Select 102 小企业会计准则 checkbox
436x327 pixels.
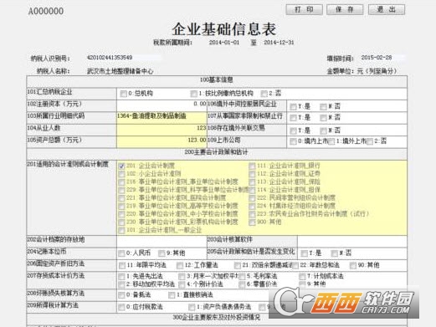pos(121,174)
